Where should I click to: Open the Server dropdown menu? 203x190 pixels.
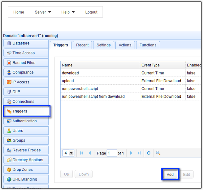pos(43,12)
